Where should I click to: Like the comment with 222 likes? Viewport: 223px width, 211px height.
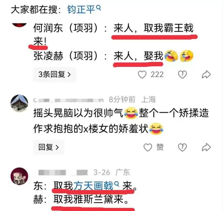[142, 74]
